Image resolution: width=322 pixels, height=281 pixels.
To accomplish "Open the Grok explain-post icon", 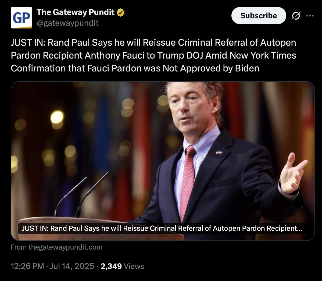I will [296, 16].
